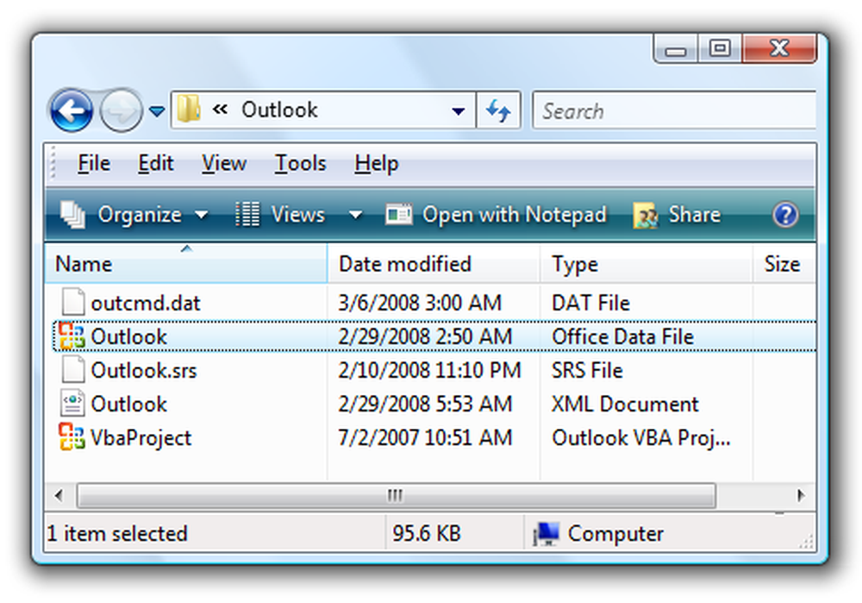Open the Tools menu

pyautogui.click(x=300, y=163)
